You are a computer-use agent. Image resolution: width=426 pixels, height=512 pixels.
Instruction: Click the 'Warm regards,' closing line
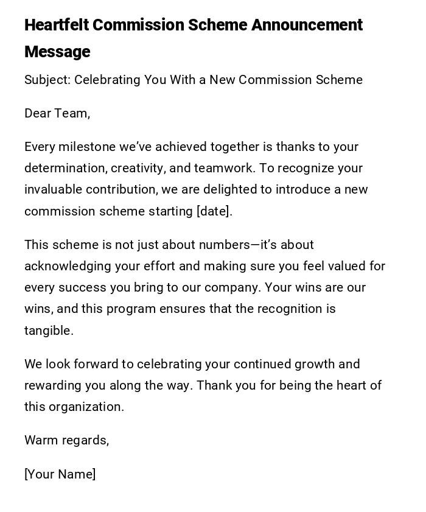[66, 440]
